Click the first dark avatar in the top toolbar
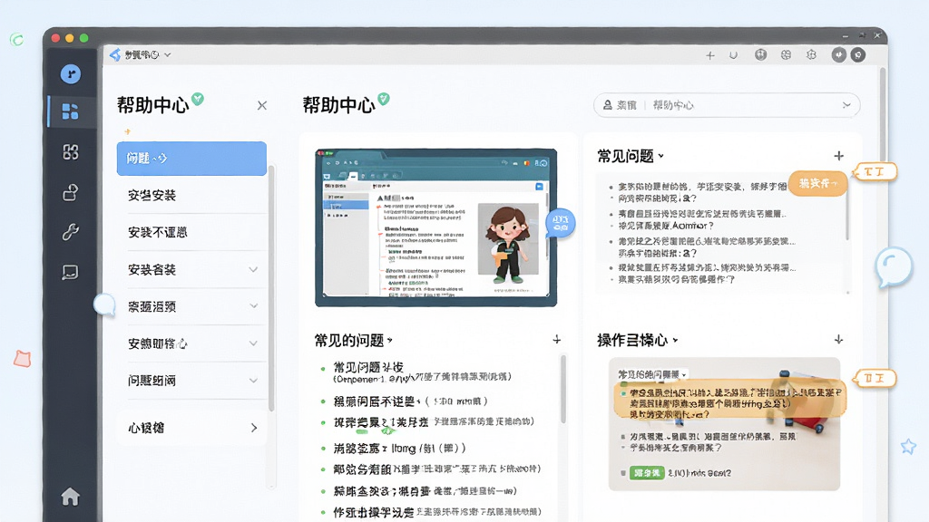929x522 pixels. pyautogui.click(x=838, y=55)
